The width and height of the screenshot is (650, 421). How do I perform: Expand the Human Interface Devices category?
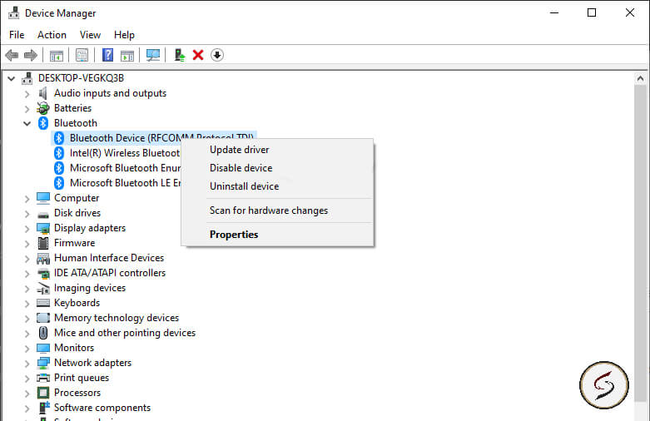[27, 259]
